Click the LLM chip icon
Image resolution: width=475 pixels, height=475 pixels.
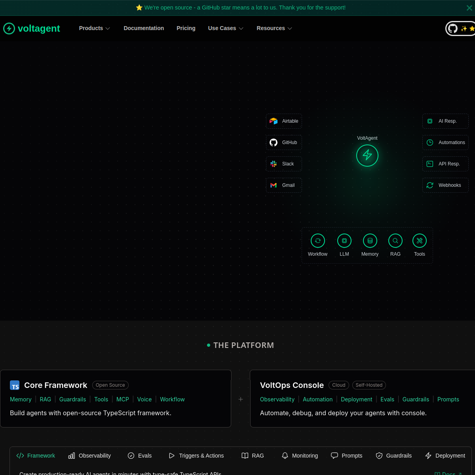344,241
